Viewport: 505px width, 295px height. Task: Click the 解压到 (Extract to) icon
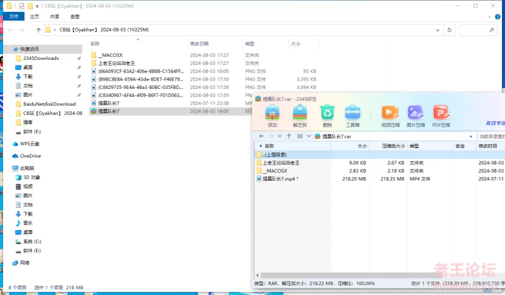click(300, 115)
